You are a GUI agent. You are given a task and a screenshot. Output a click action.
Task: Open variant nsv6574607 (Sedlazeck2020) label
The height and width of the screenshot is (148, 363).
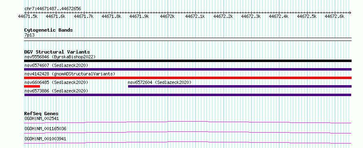coord(56,65)
